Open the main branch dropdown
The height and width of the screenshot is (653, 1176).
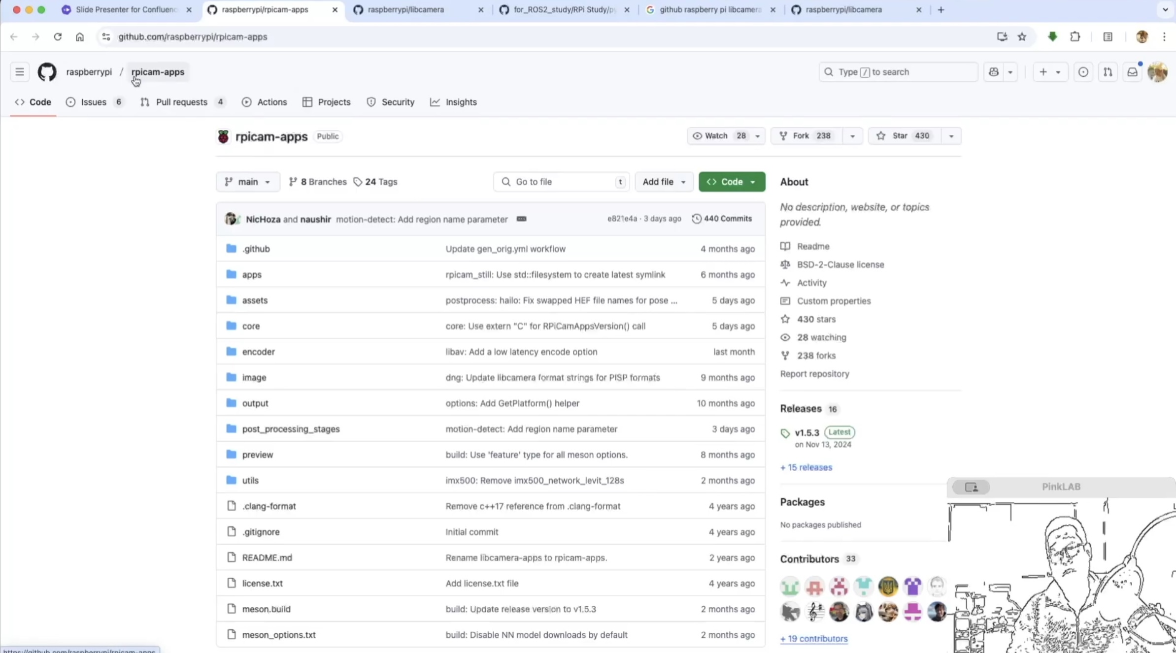coord(248,182)
